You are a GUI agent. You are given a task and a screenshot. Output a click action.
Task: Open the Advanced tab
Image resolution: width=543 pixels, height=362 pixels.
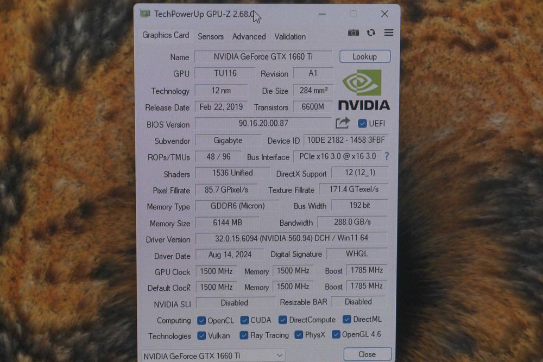click(249, 36)
